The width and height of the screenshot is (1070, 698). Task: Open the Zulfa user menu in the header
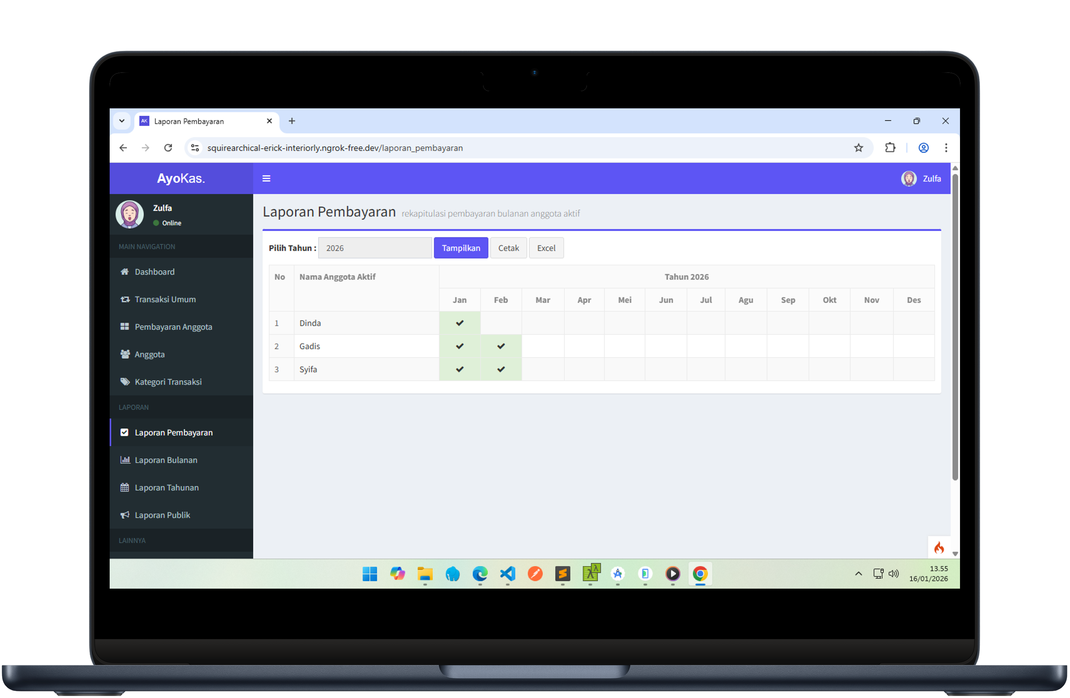(x=921, y=178)
